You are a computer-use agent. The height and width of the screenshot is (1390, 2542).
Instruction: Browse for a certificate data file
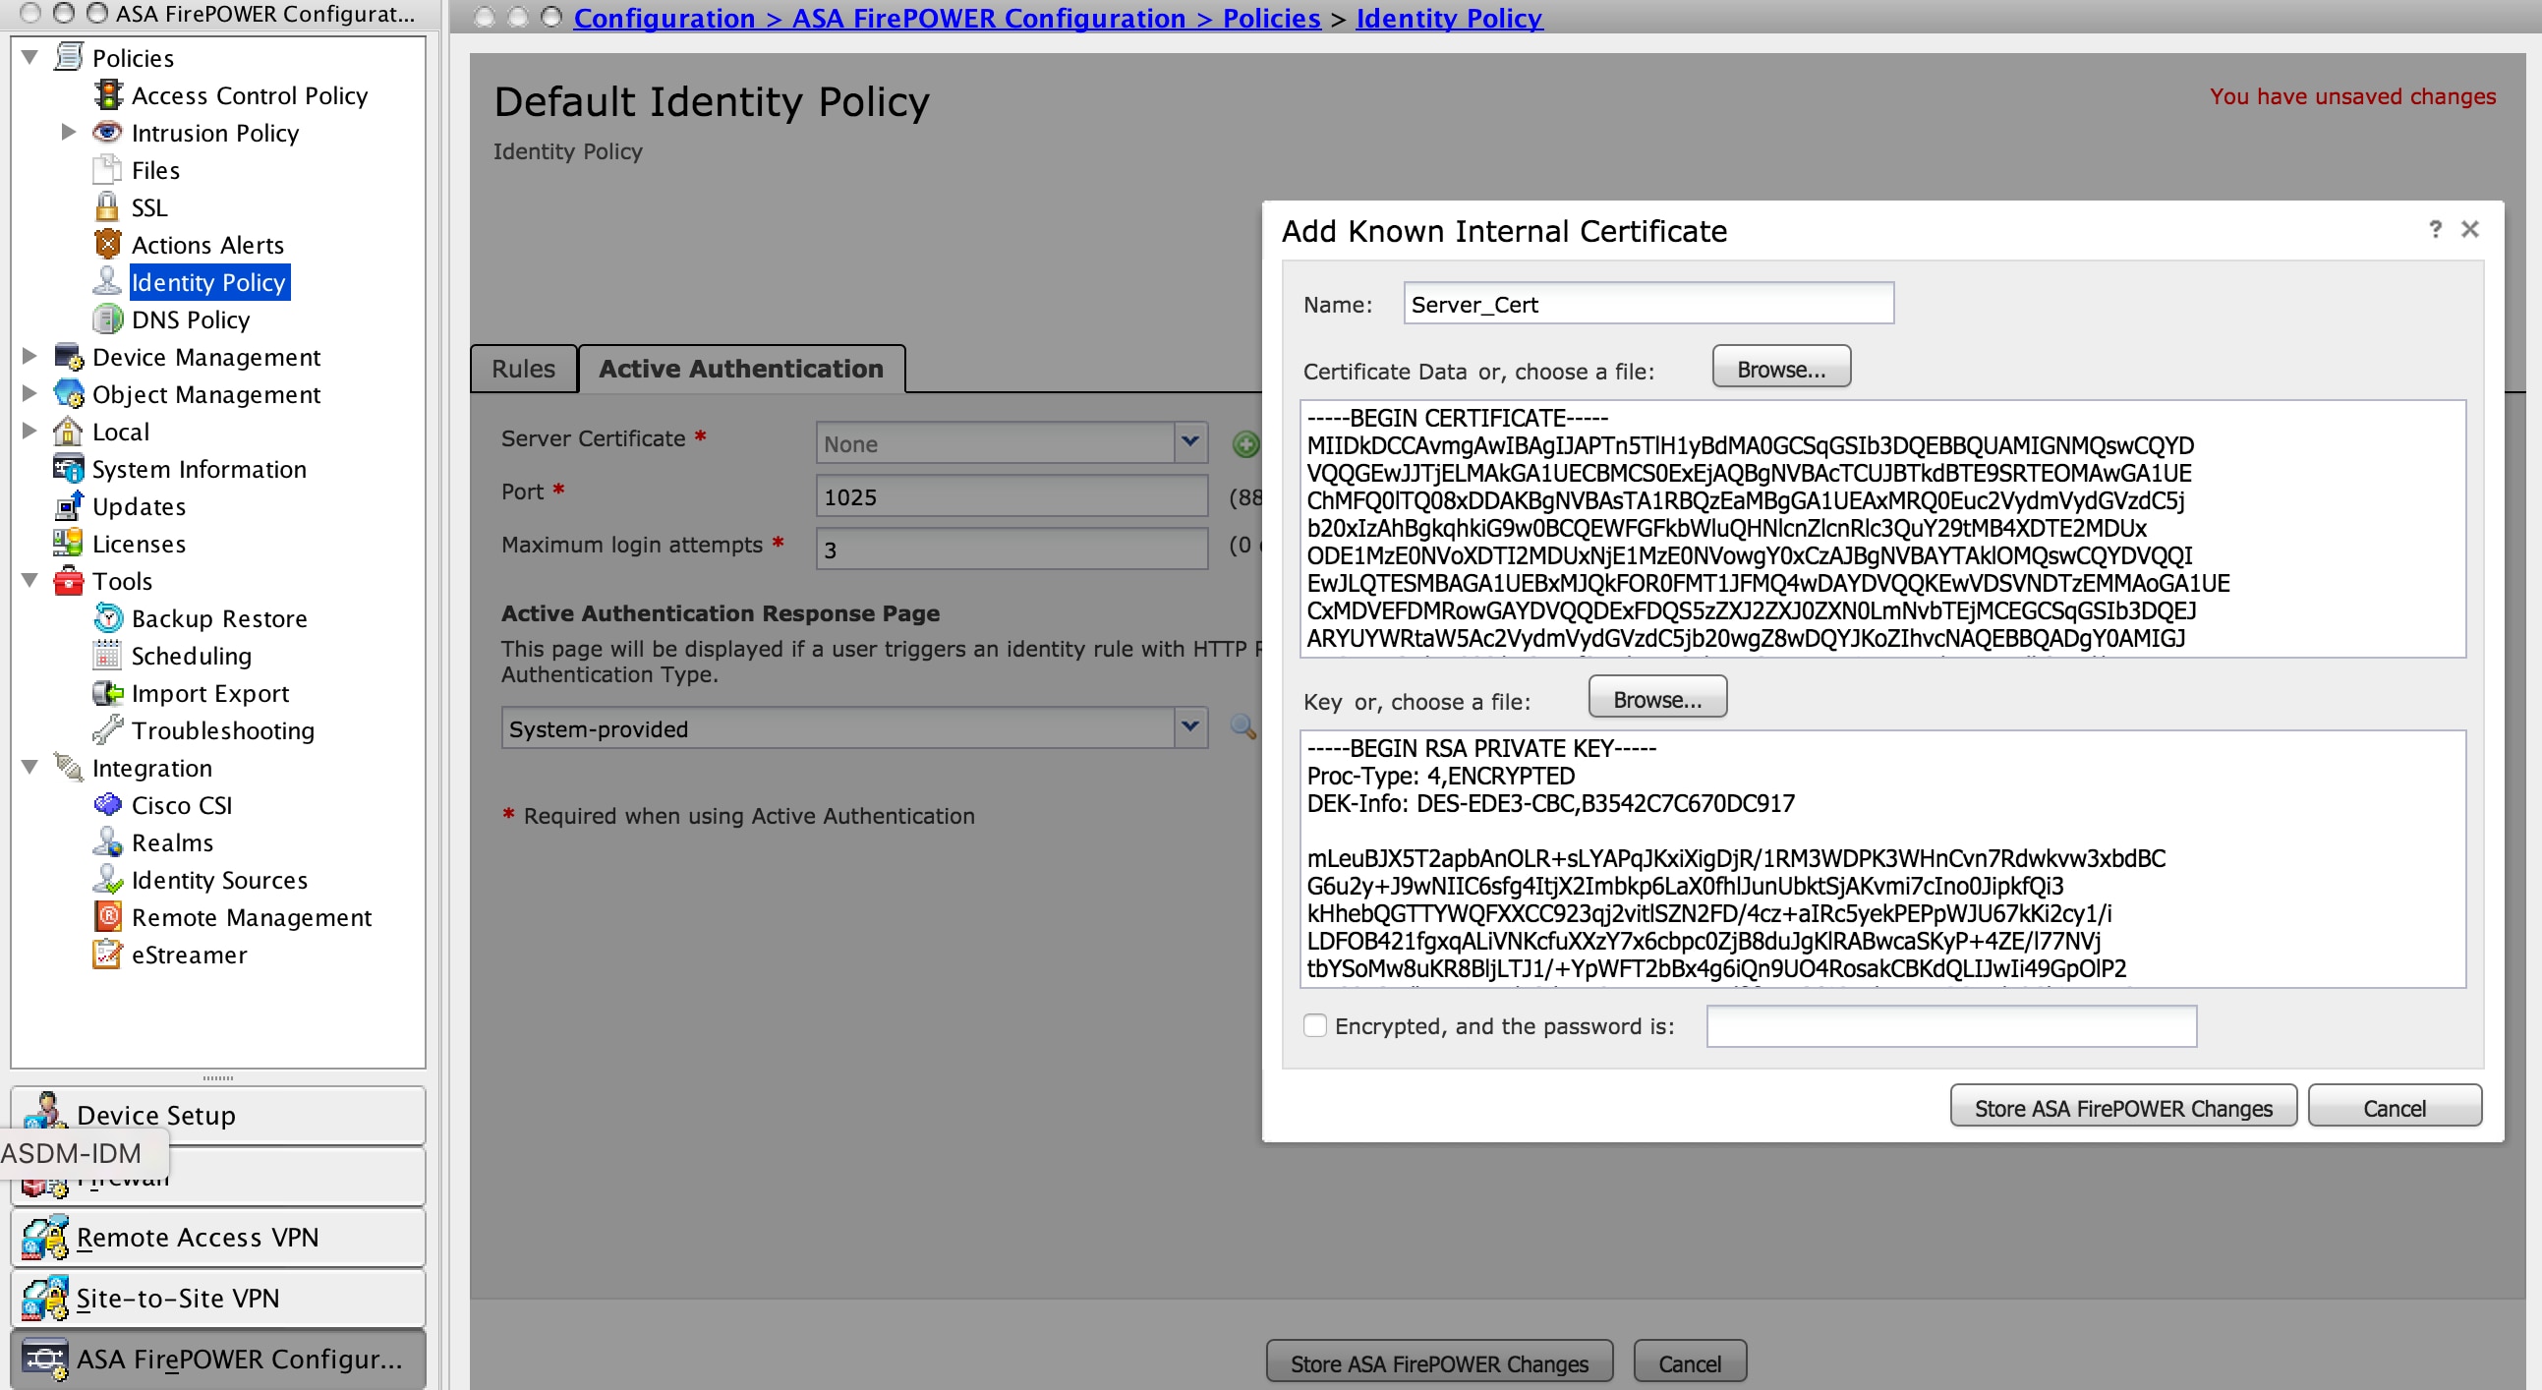coord(1781,367)
